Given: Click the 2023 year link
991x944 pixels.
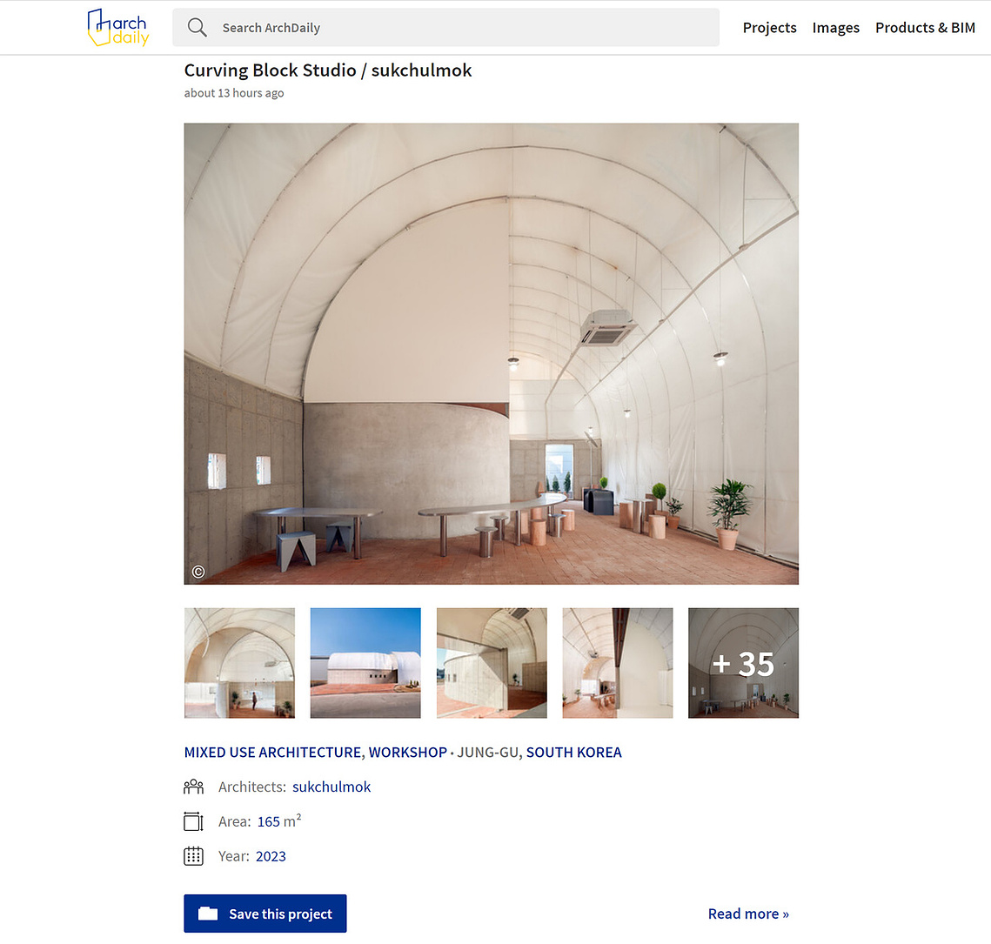Looking at the screenshot, I should click(x=271, y=856).
